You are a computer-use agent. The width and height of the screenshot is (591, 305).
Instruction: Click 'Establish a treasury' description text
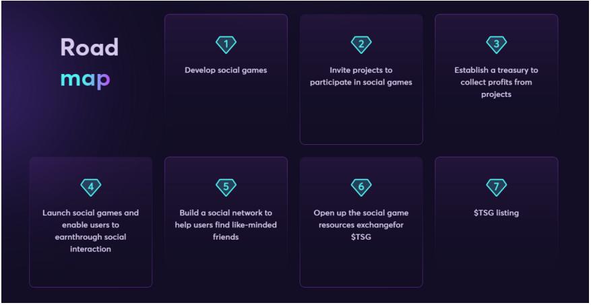tap(496, 82)
